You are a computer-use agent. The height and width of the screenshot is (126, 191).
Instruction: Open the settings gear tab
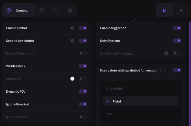[70, 10]
